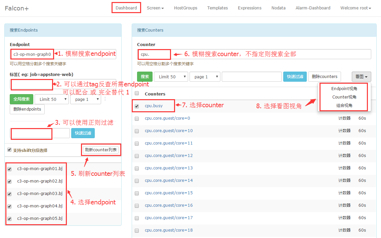This screenshot has width=381, height=238.
Task: Open the Limit 50 dropdown in Counters panel
Action: pyautogui.click(x=171, y=77)
